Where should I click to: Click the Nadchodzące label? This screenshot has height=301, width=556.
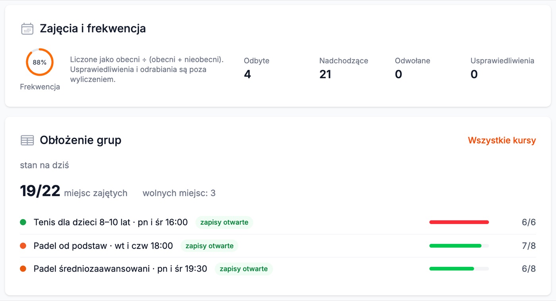click(x=344, y=61)
